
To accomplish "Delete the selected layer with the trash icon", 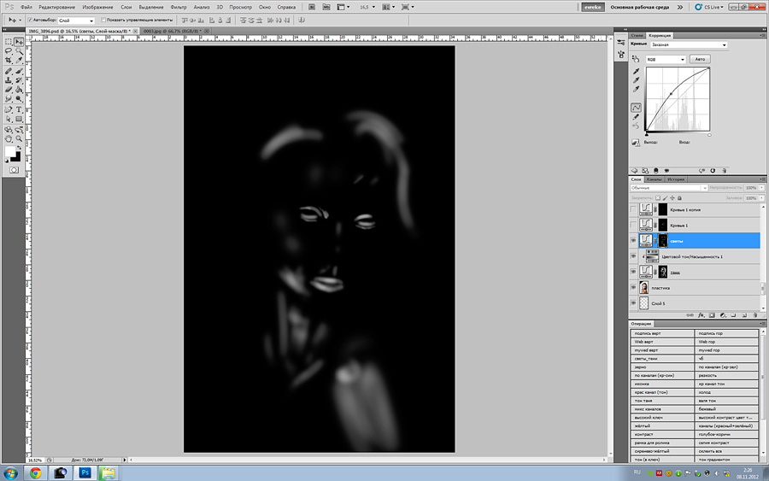I will pos(755,315).
